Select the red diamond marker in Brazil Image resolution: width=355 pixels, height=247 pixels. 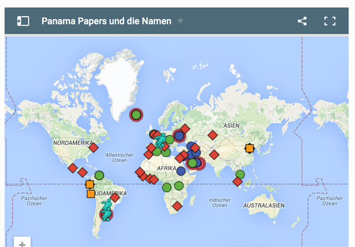click(x=115, y=198)
